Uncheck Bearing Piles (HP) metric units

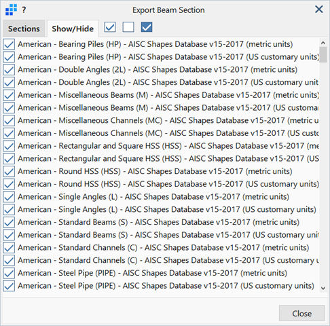9,44
